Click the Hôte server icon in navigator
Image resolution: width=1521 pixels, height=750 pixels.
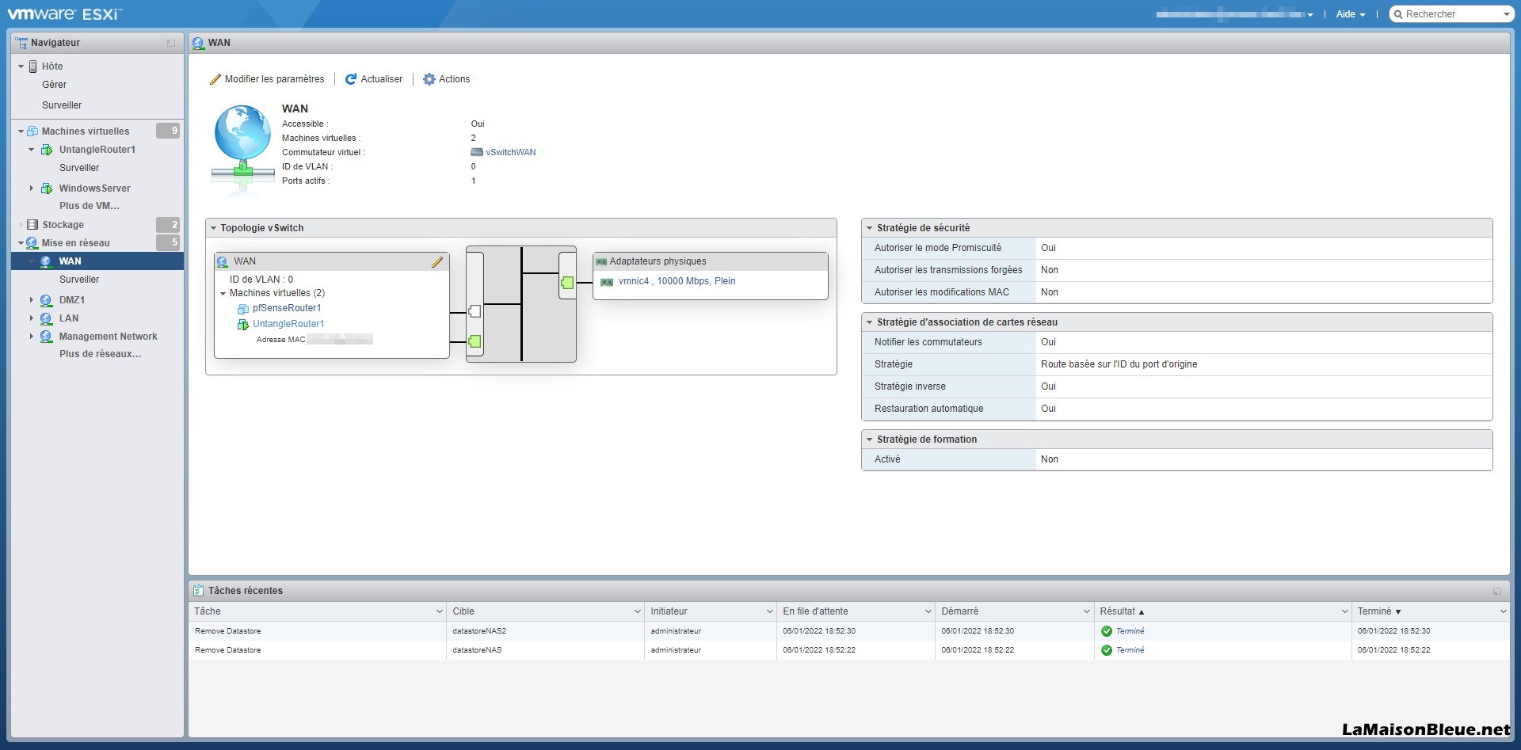tap(33, 67)
